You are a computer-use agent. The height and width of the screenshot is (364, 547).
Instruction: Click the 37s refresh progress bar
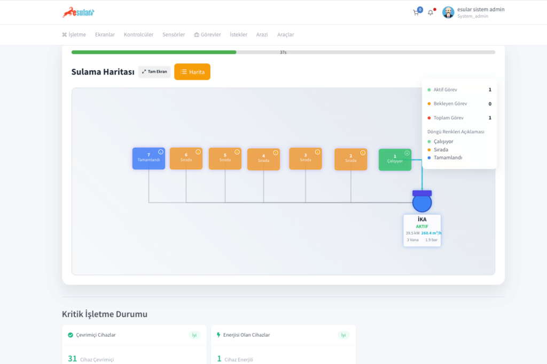(x=283, y=52)
